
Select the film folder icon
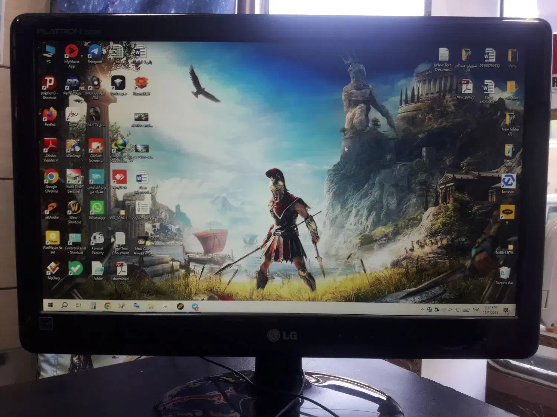tap(512, 59)
